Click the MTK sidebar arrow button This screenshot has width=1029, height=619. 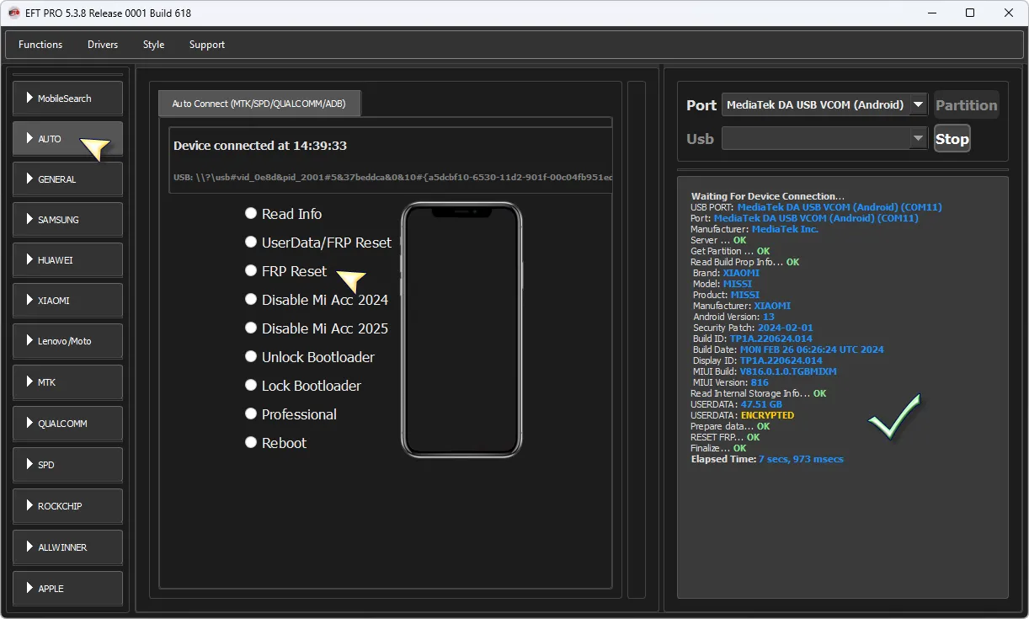click(67, 382)
